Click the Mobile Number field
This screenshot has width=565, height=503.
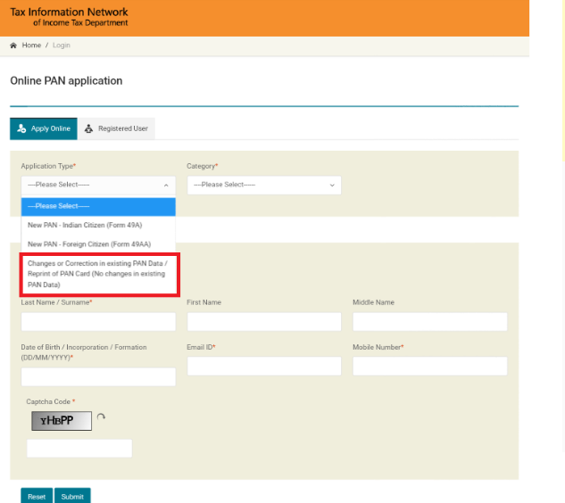tap(429, 366)
